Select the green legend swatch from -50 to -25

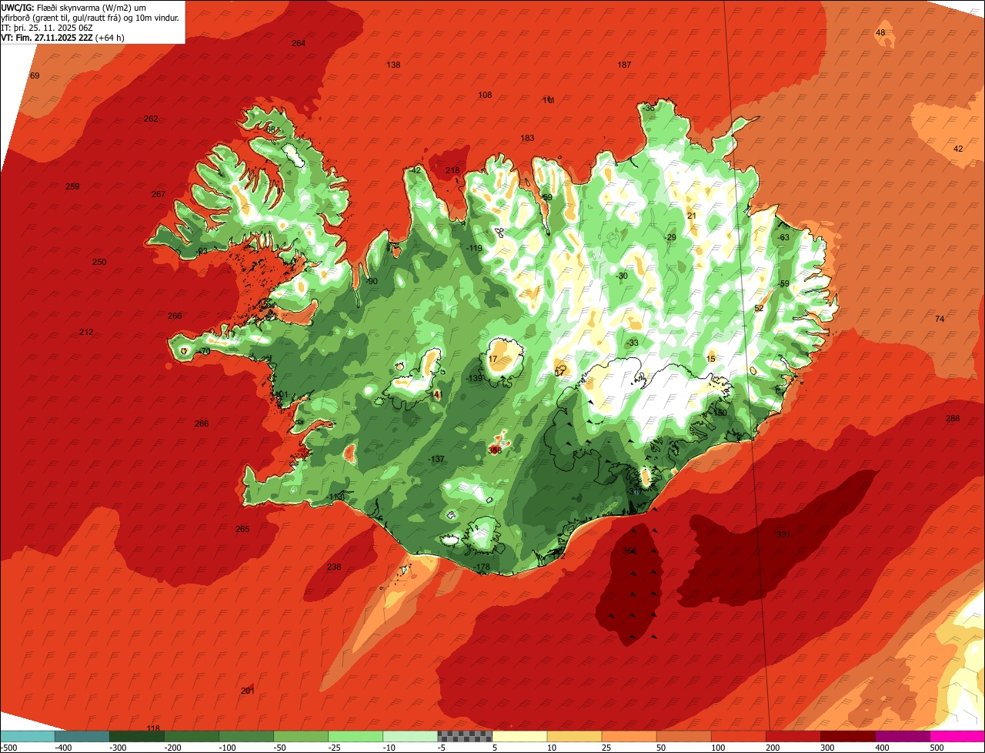[300, 736]
